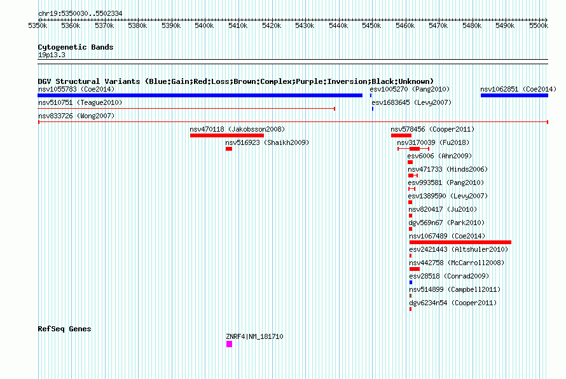Click the 5450k ruler position

point(371,25)
